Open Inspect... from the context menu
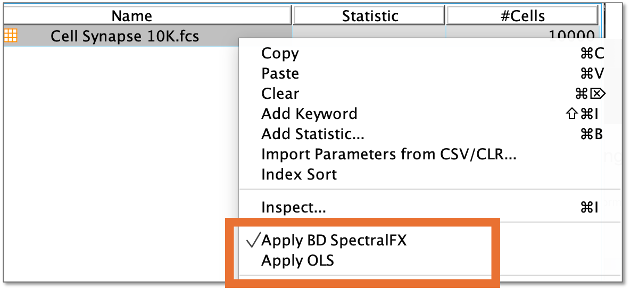 tap(294, 207)
